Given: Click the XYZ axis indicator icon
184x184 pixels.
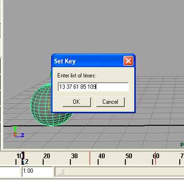Looking at the screenshot, I should (18, 132).
